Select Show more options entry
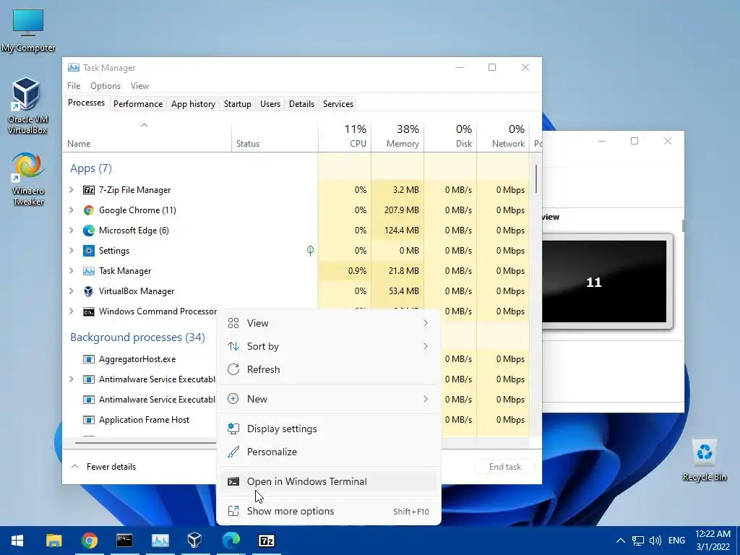 329,512
